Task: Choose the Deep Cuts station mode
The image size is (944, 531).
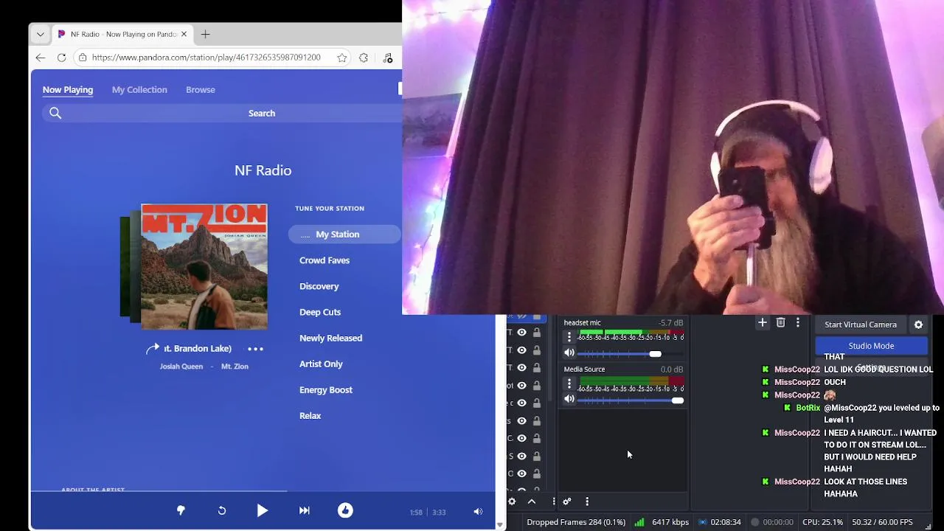Action: click(x=320, y=312)
